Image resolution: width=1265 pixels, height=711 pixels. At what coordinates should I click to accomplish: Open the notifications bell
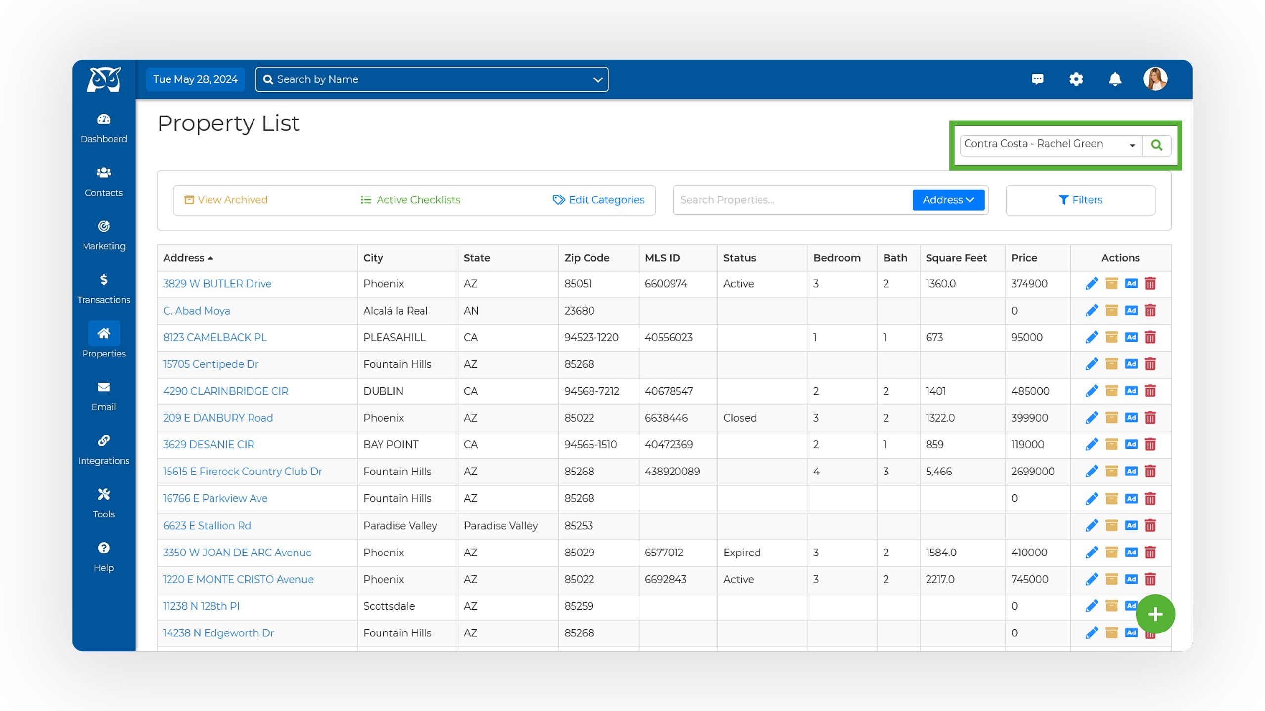tap(1115, 79)
